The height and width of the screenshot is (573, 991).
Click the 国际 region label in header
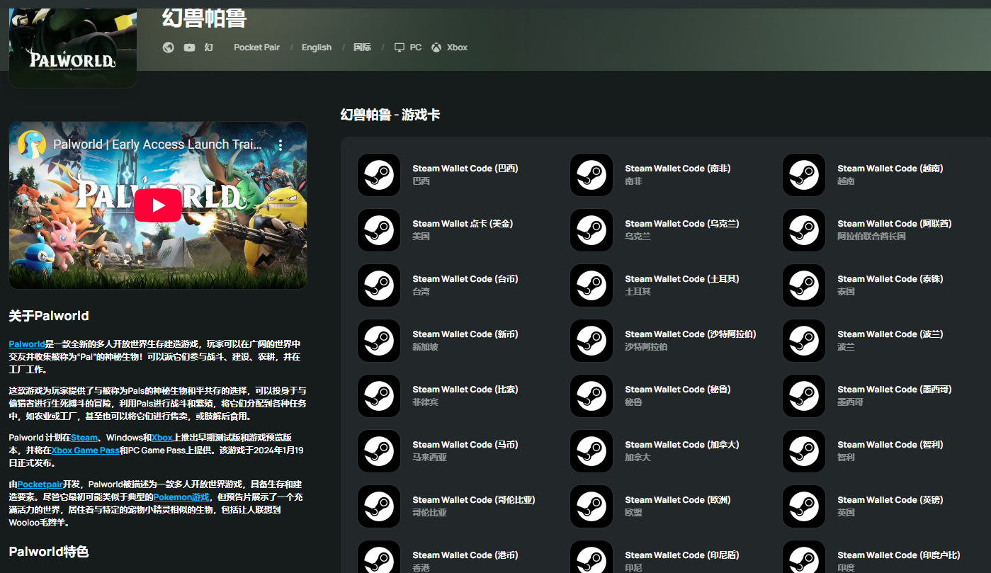(x=362, y=47)
